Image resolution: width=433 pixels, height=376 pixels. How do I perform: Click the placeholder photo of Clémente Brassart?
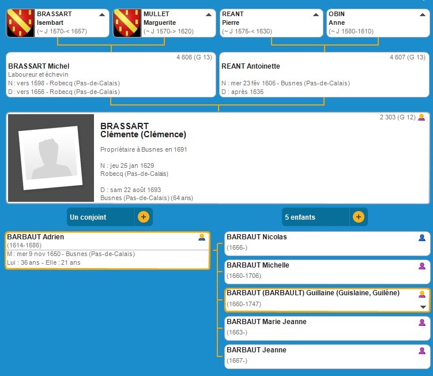(50, 157)
